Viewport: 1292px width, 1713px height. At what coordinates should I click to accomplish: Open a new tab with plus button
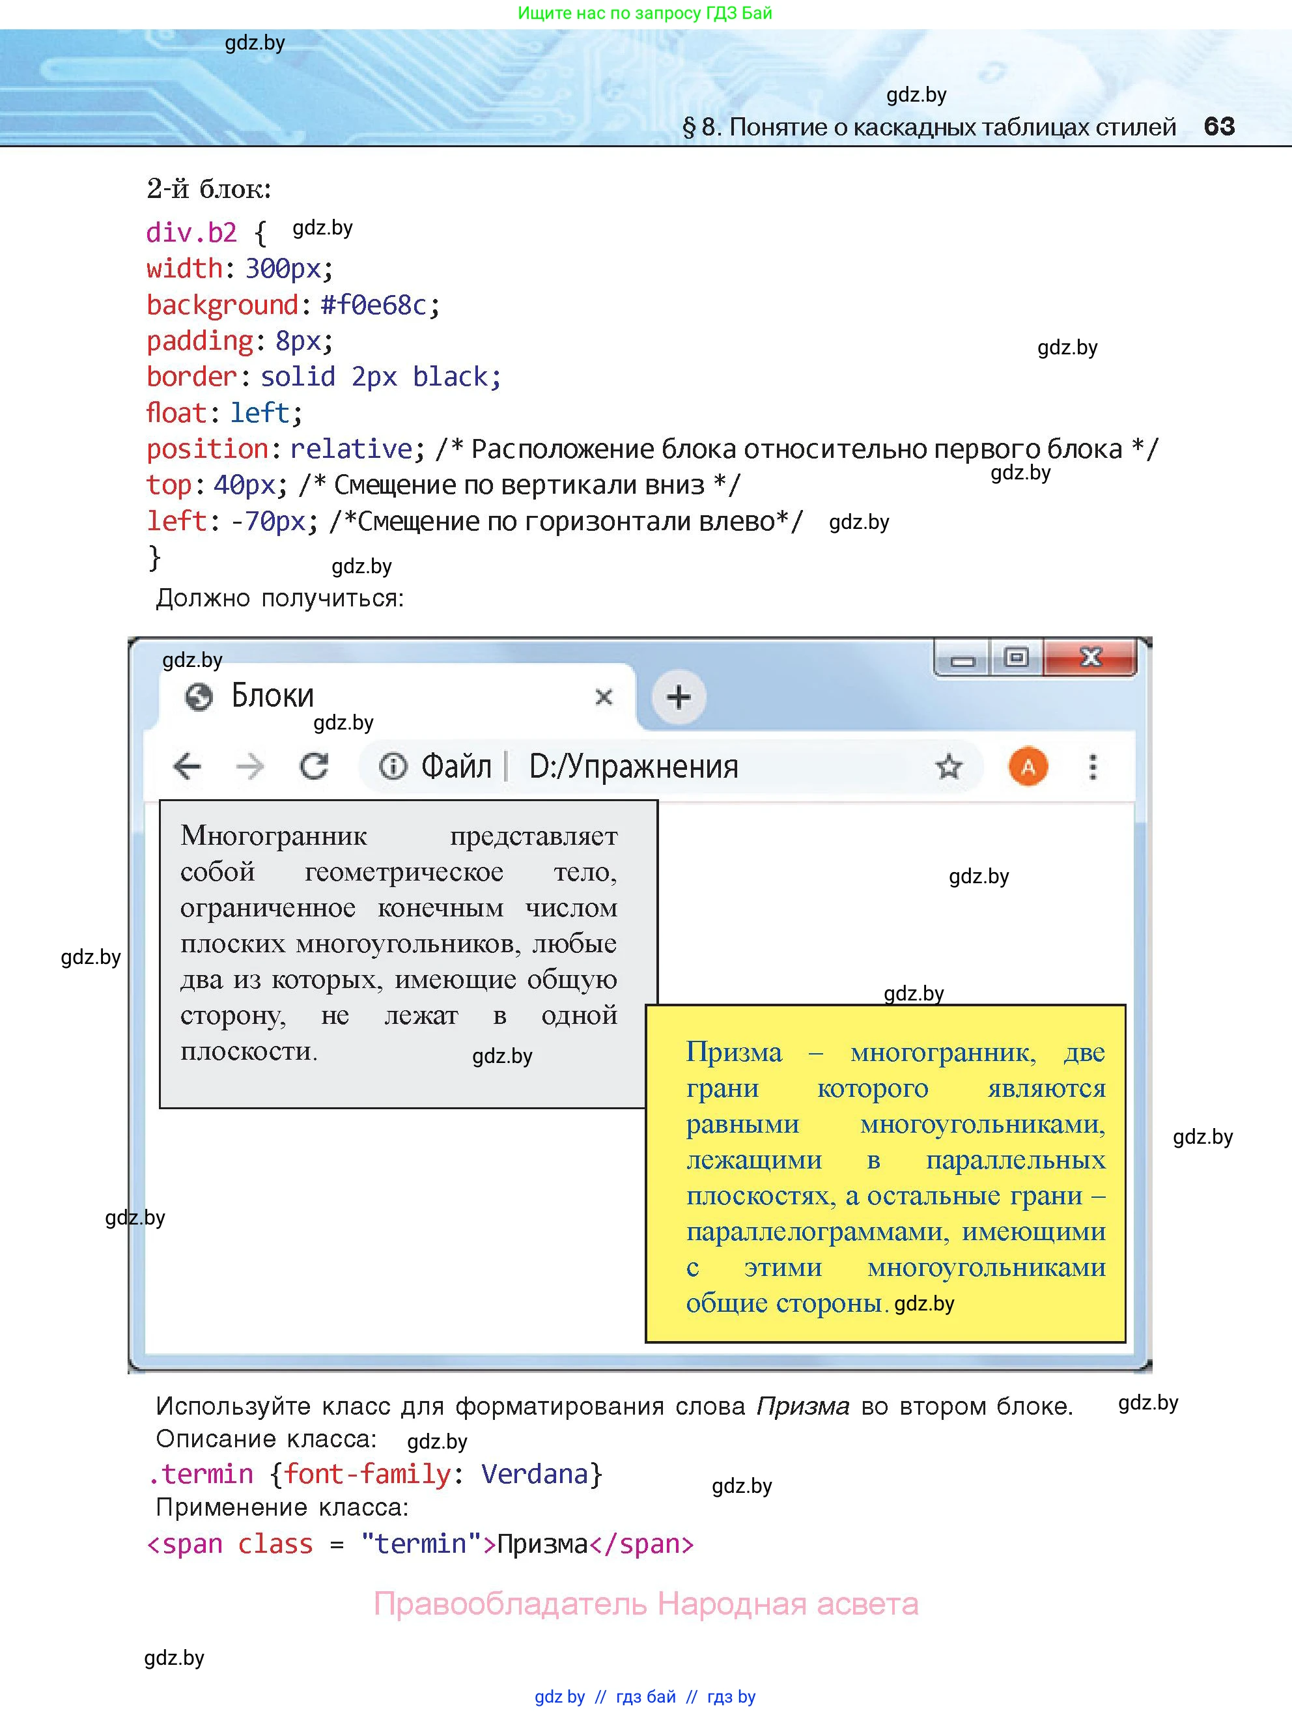[x=678, y=697]
